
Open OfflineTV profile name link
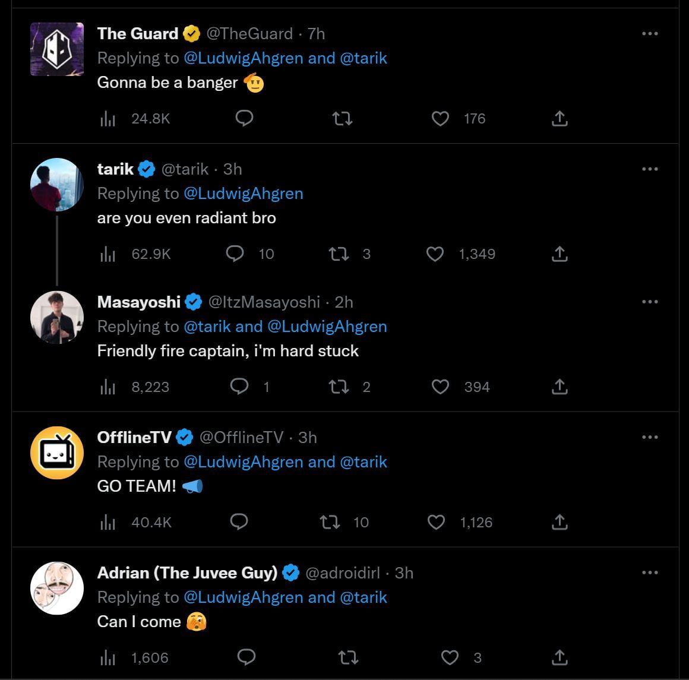point(134,438)
